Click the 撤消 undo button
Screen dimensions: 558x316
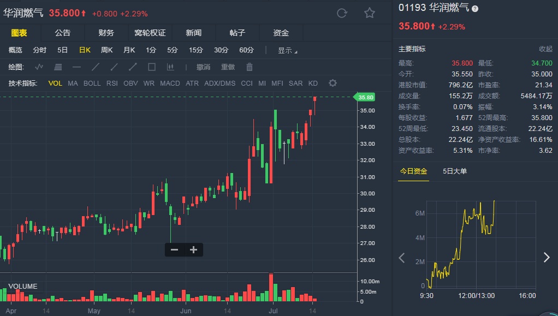pyautogui.click(x=203, y=67)
